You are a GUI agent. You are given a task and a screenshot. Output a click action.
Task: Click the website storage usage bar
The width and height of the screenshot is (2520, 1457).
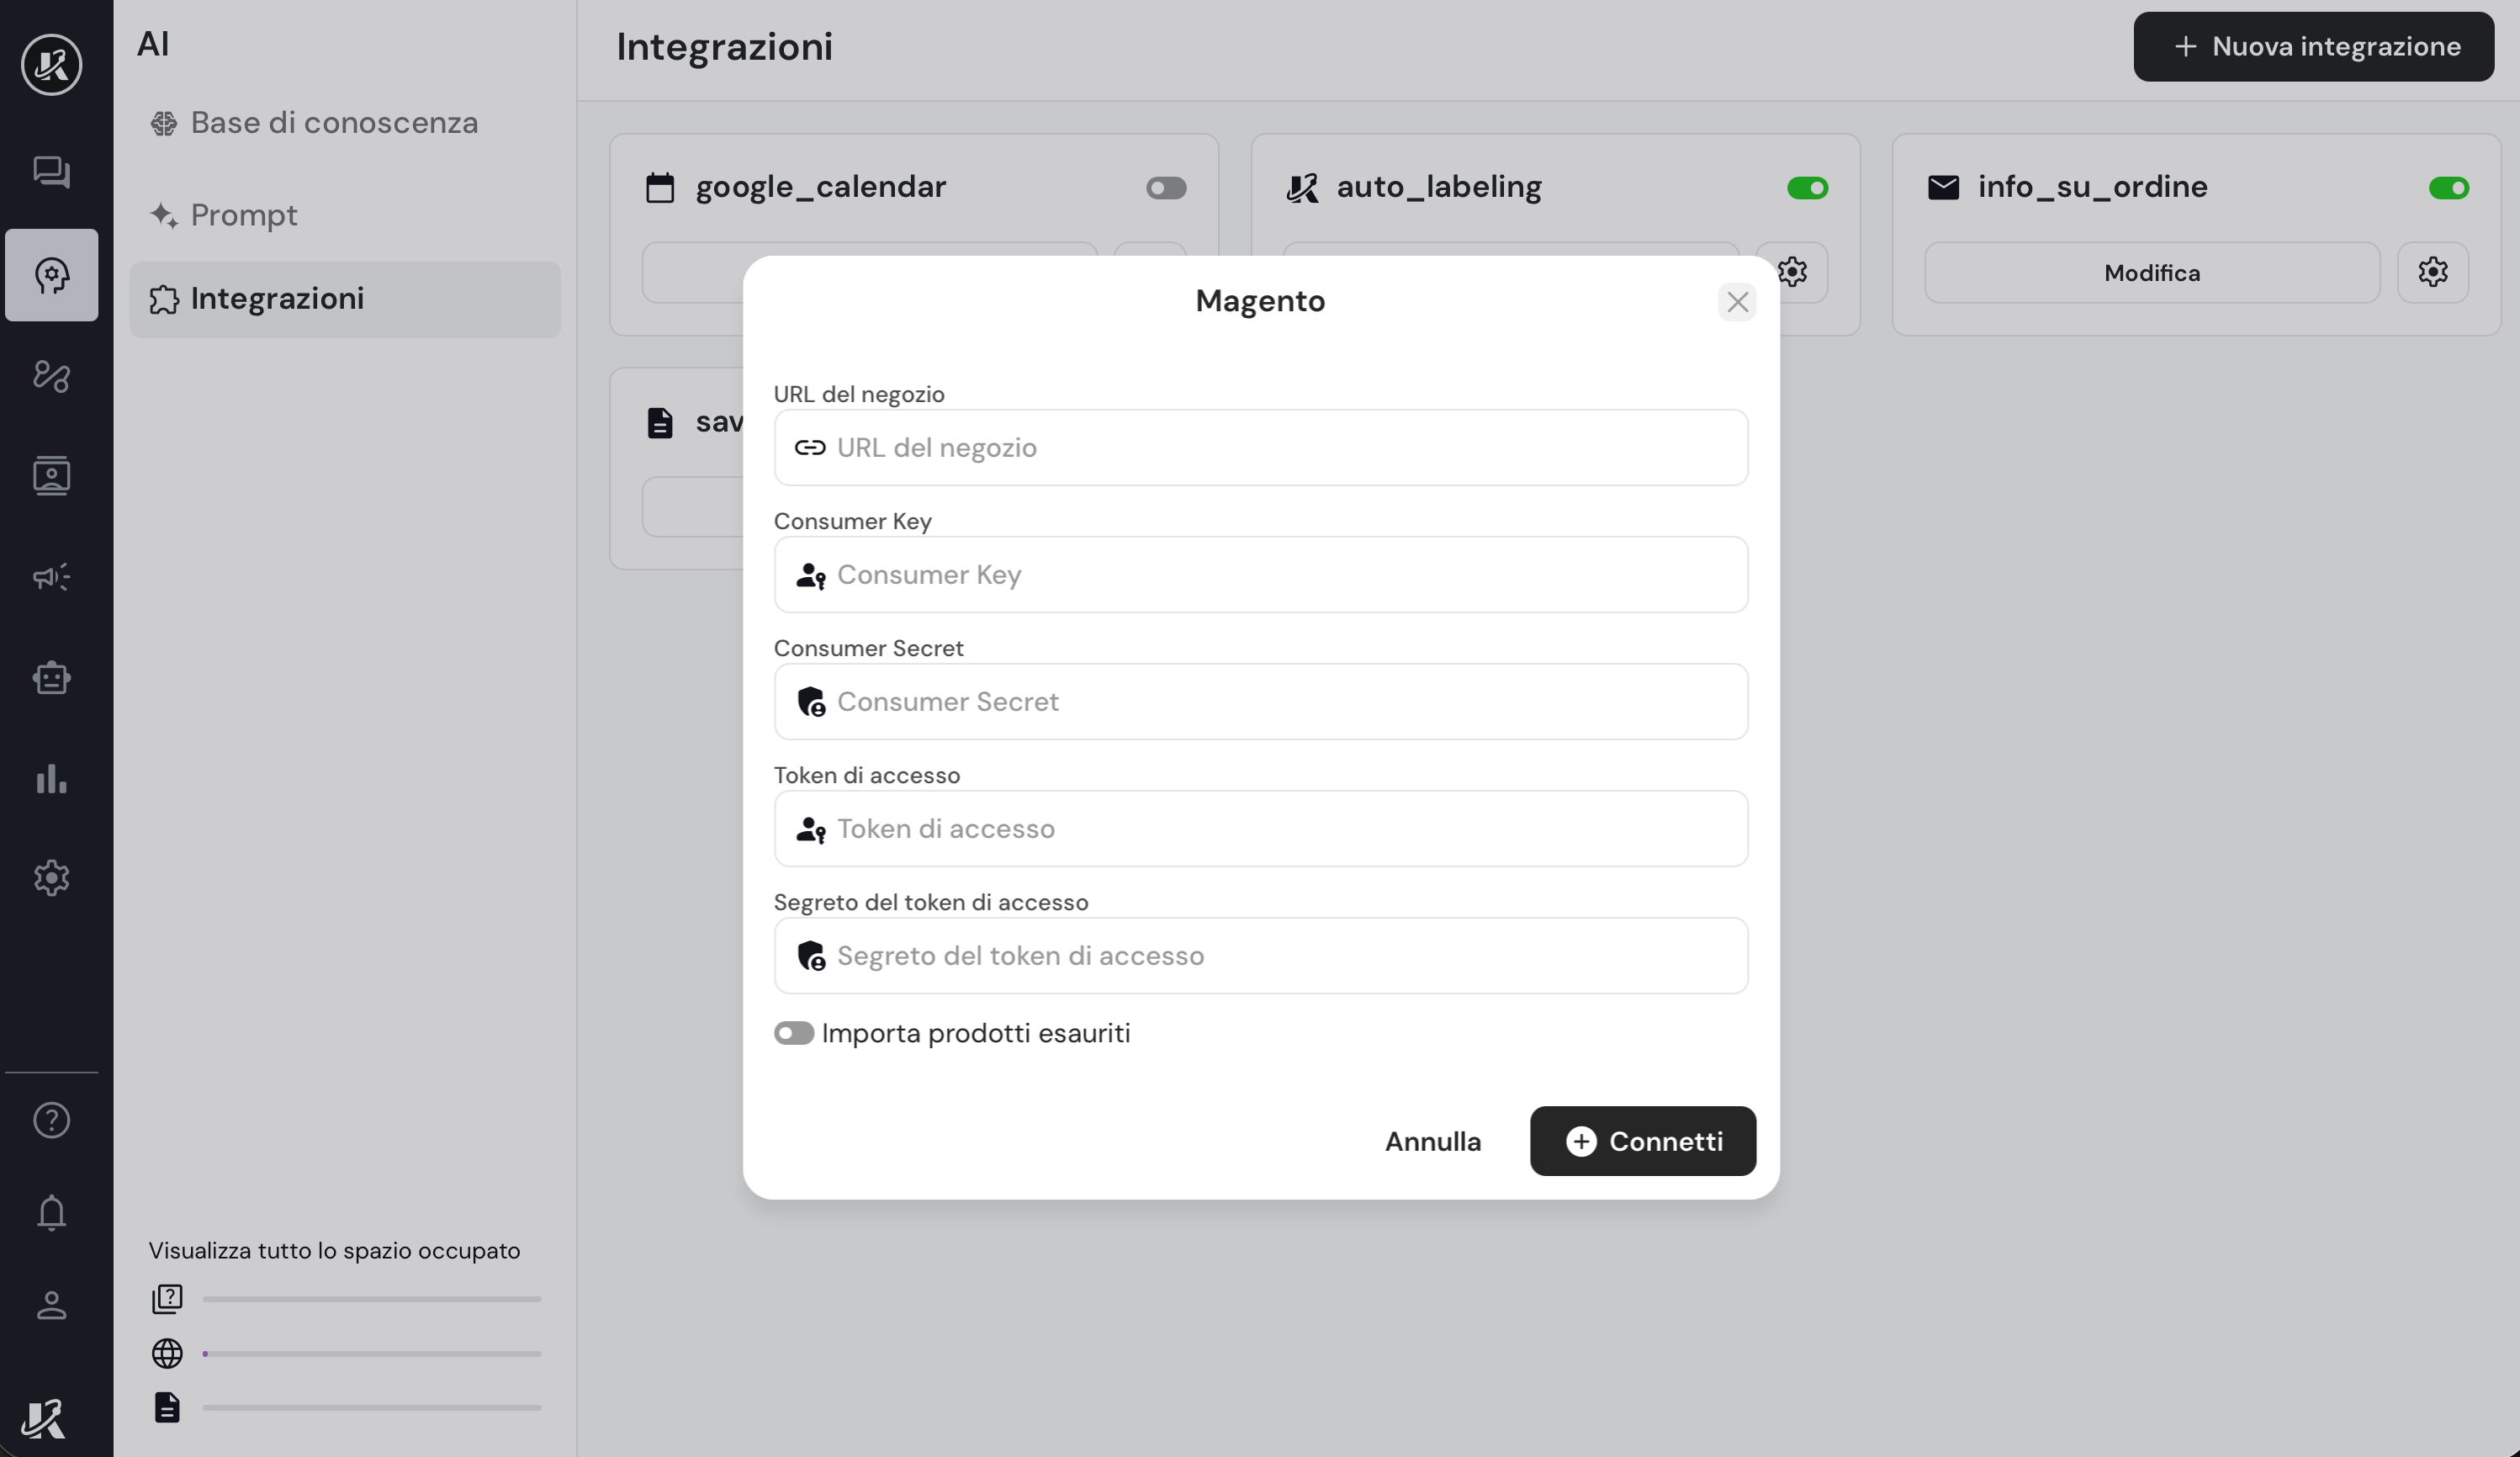371,1353
